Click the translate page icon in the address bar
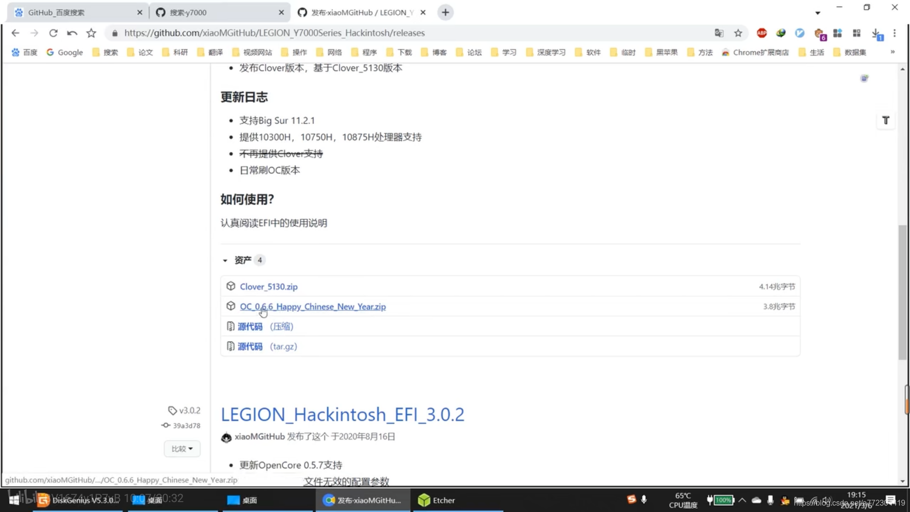 point(719,33)
